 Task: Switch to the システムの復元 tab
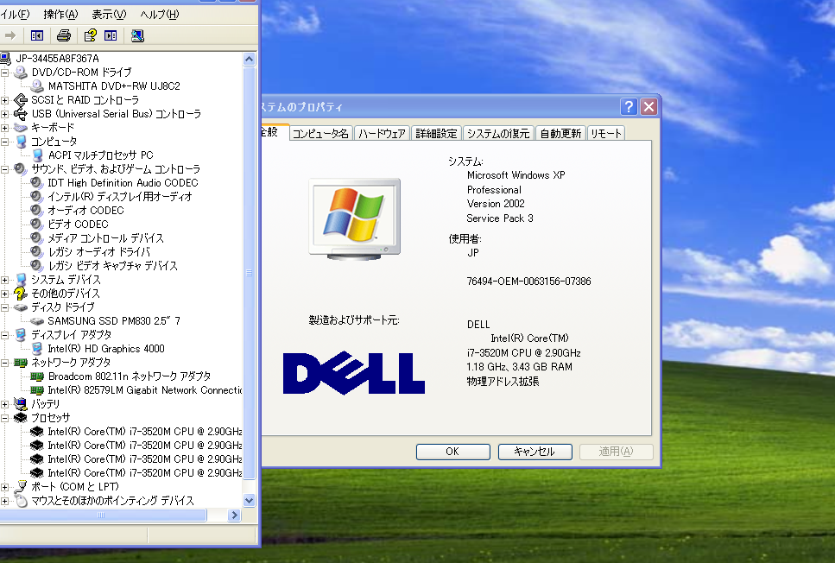[x=498, y=133]
